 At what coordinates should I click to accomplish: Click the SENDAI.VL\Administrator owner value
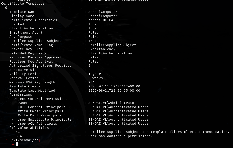click(112, 103)
